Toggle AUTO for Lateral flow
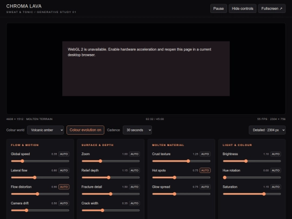Image resolution: width=292 pixels, height=219 pixels. click(64, 170)
